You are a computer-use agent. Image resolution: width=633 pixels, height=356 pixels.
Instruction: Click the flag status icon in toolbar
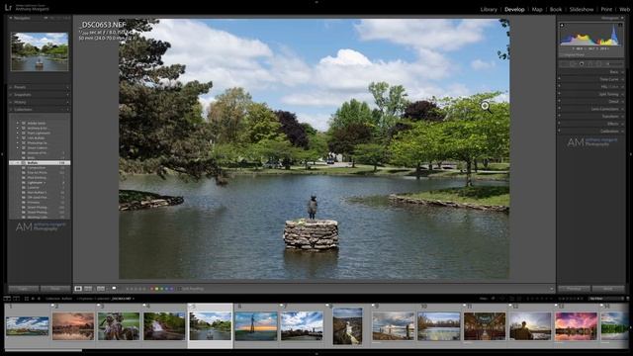(x=115, y=288)
